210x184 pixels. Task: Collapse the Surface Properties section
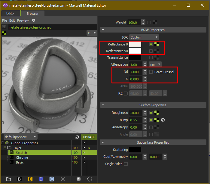(x=103, y=105)
